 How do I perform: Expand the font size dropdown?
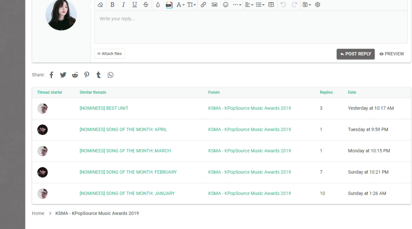tap(192, 5)
